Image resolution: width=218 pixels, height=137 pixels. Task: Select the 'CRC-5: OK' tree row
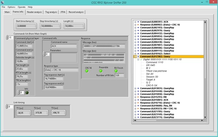click(152, 86)
